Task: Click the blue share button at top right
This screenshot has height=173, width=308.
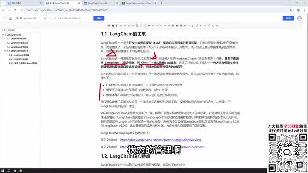Action: coord(288,18)
